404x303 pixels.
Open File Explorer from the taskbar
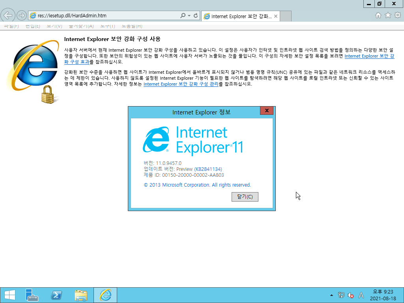(x=80, y=295)
